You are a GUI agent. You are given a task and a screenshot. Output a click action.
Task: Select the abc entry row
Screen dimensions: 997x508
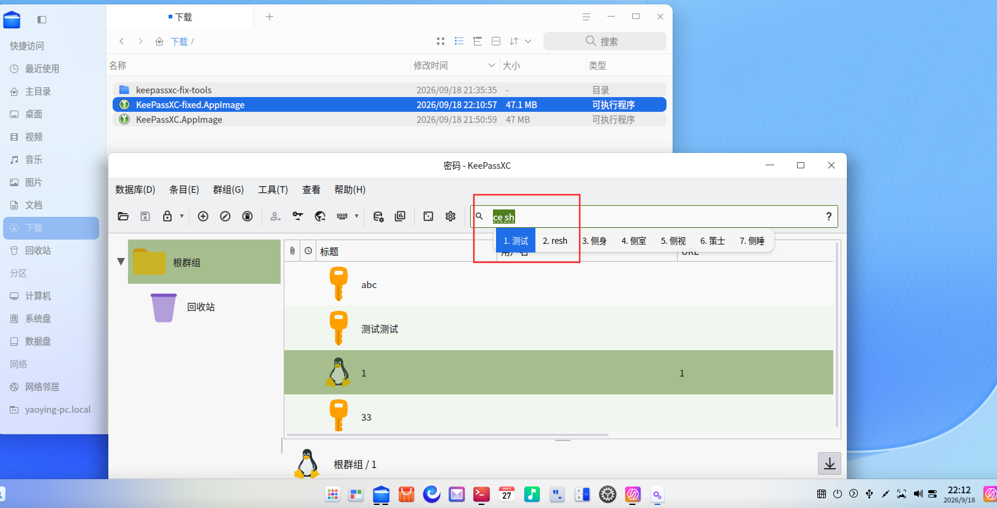pyautogui.click(x=559, y=284)
